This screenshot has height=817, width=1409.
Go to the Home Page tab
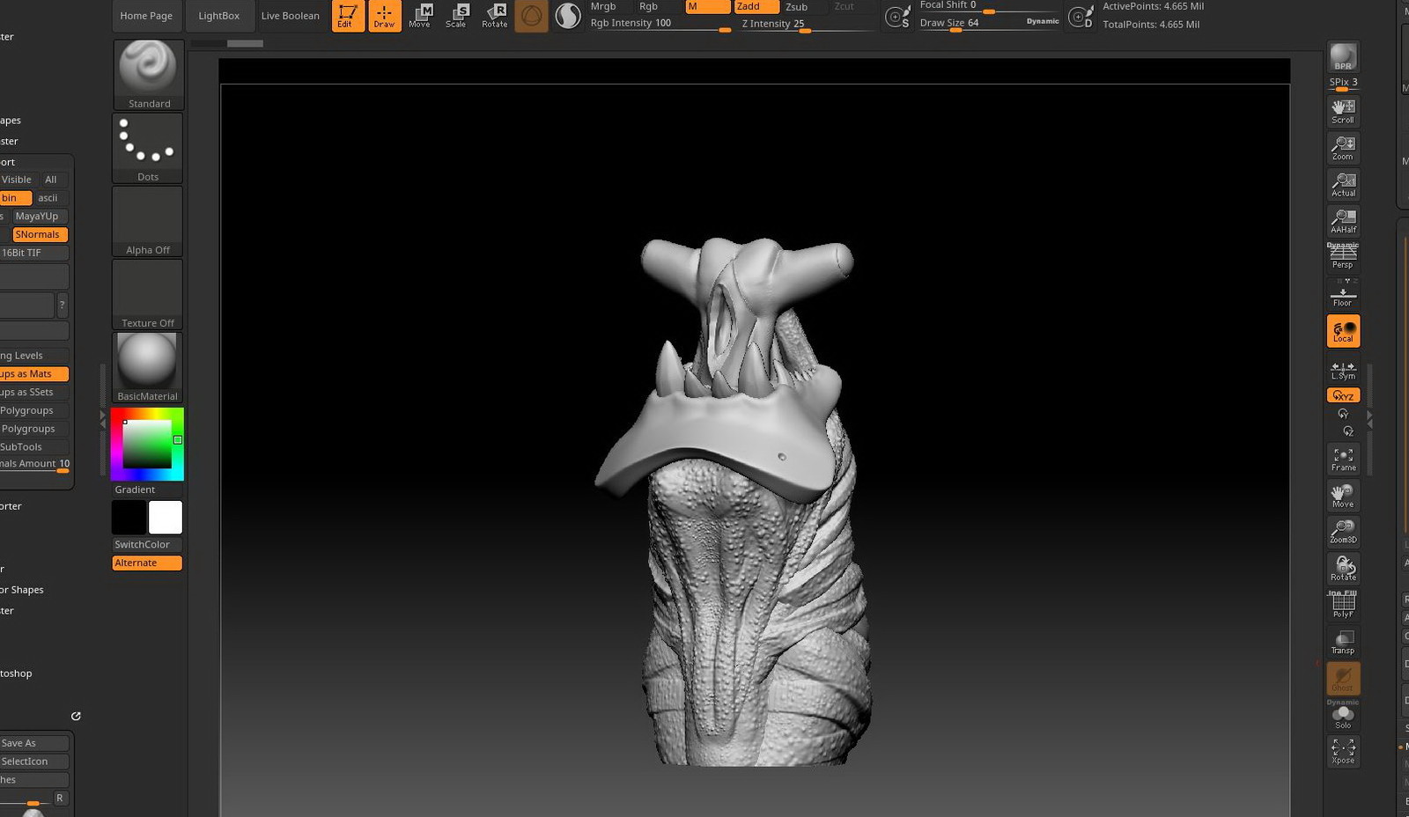(x=146, y=16)
